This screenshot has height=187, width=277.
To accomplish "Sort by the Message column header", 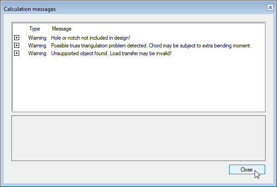I will point(61,29).
